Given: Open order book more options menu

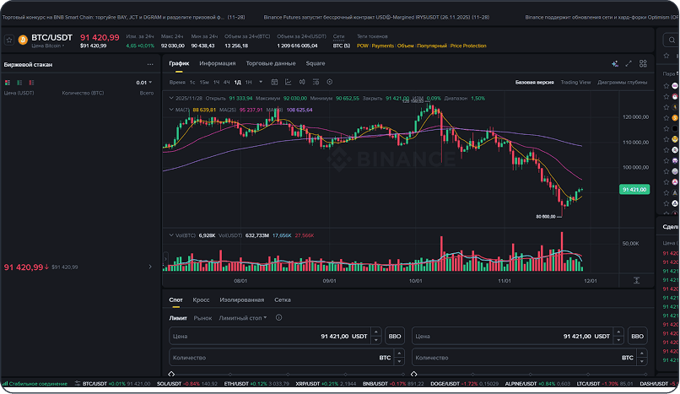Looking at the screenshot, I should 150,64.
